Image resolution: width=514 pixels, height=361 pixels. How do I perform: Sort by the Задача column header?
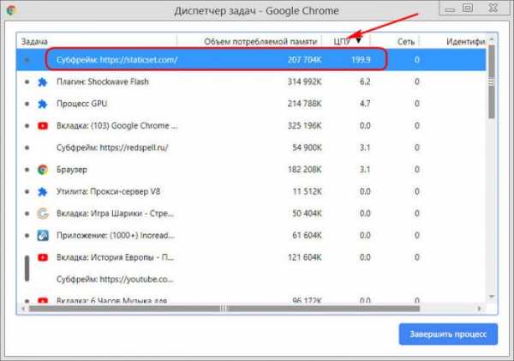point(34,41)
